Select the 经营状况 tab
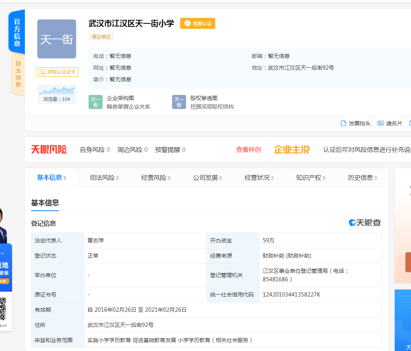Viewport: 411px width, 351px height. click(259, 178)
